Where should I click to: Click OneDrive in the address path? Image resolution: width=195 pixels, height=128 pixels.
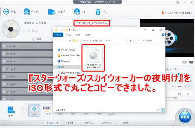(x=84, y=41)
